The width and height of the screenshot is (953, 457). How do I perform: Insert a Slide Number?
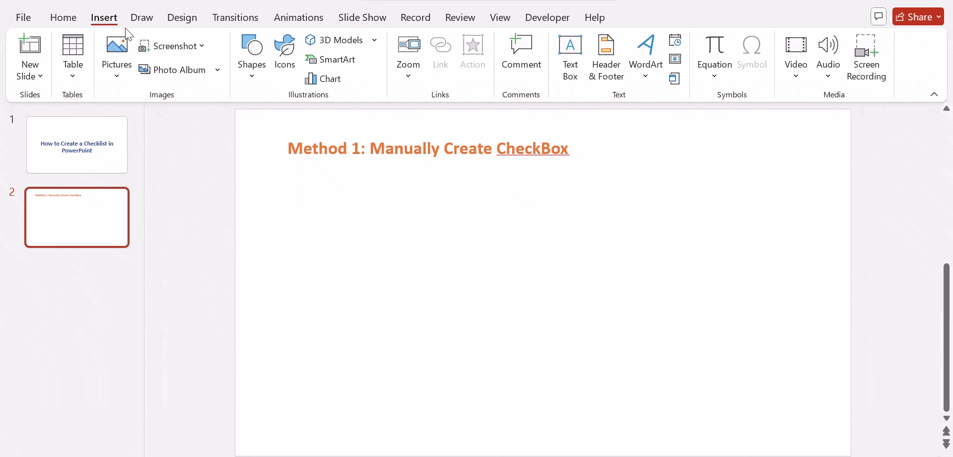[676, 59]
